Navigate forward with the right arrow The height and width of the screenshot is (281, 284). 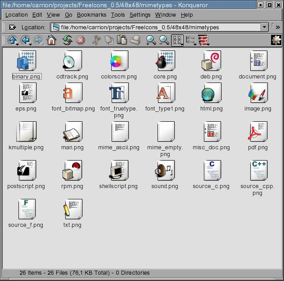point(38,40)
